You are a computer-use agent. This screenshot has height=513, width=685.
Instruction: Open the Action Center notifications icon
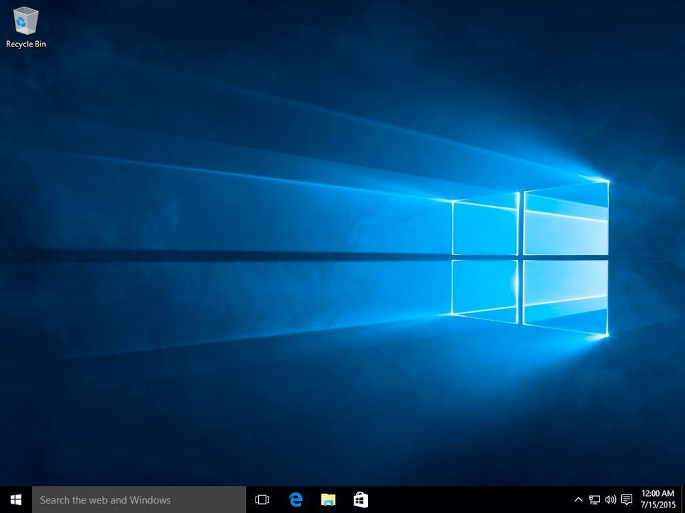click(627, 500)
